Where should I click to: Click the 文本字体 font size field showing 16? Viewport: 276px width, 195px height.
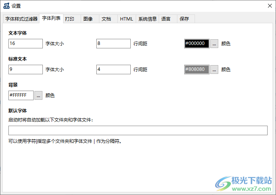click(x=26, y=43)
